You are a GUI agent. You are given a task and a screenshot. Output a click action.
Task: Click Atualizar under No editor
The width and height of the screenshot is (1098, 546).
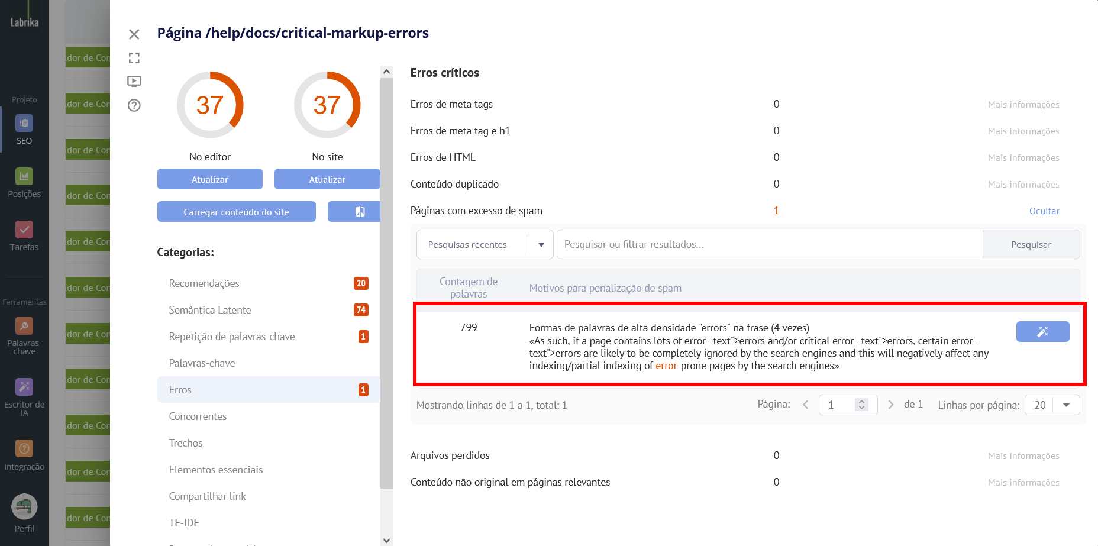209,179
